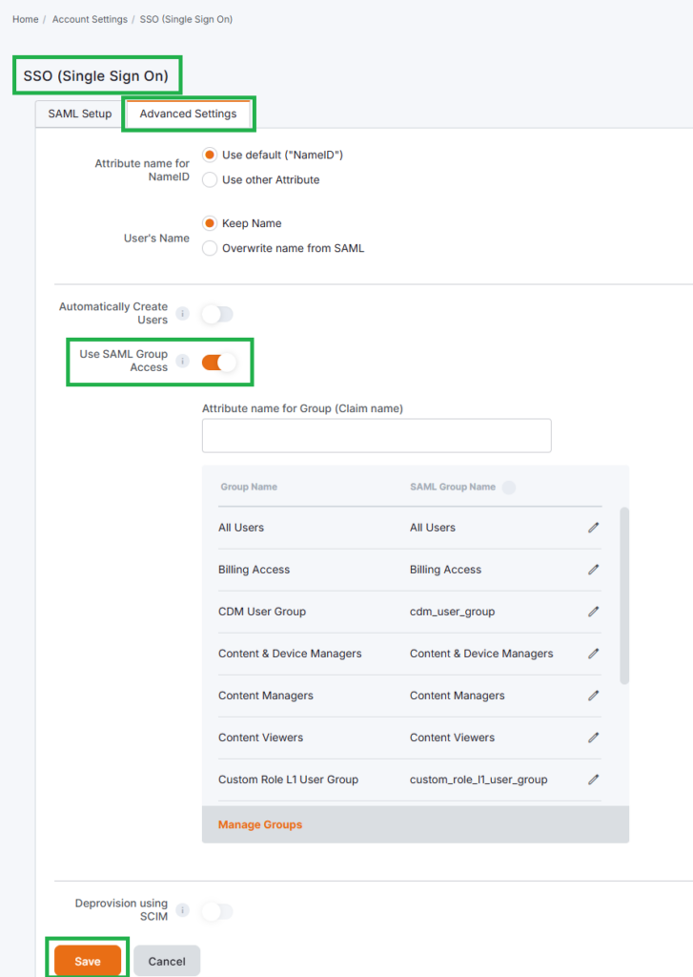Edit the All Users SAML group name

coord(593,528)
